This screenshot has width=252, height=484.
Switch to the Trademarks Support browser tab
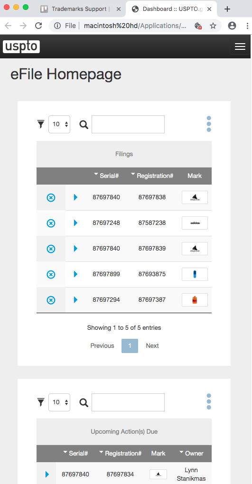point(79,9)
